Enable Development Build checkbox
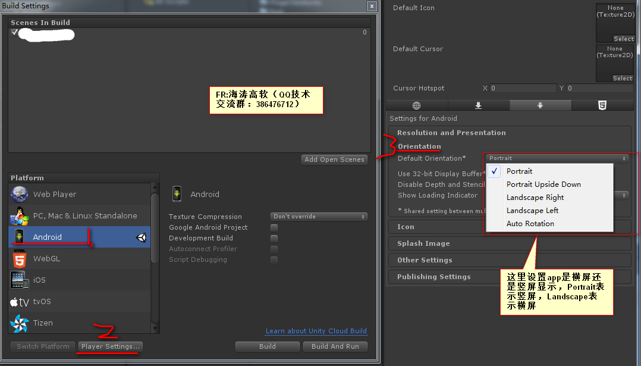 pos(274,238)
